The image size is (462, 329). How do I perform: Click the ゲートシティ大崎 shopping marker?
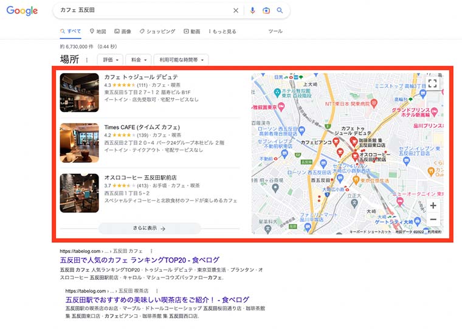coord(417,221)
